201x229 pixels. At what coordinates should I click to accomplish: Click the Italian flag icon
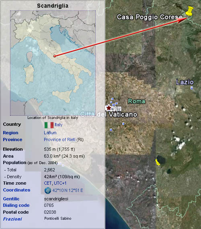(49, 125)
